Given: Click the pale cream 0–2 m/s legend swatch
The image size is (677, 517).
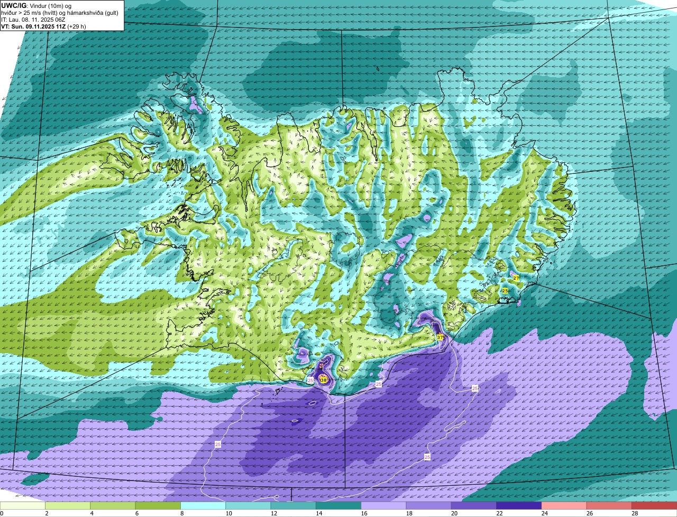Looking at the screenshot, I should coord(23,505).
